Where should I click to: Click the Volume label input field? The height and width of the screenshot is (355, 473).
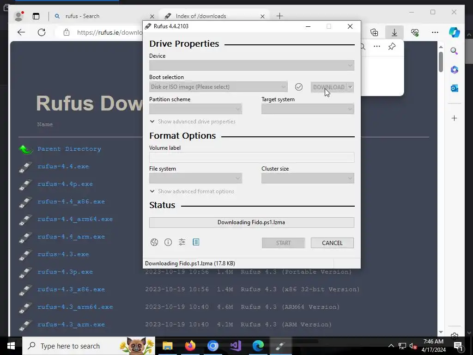tap(252, 157)
